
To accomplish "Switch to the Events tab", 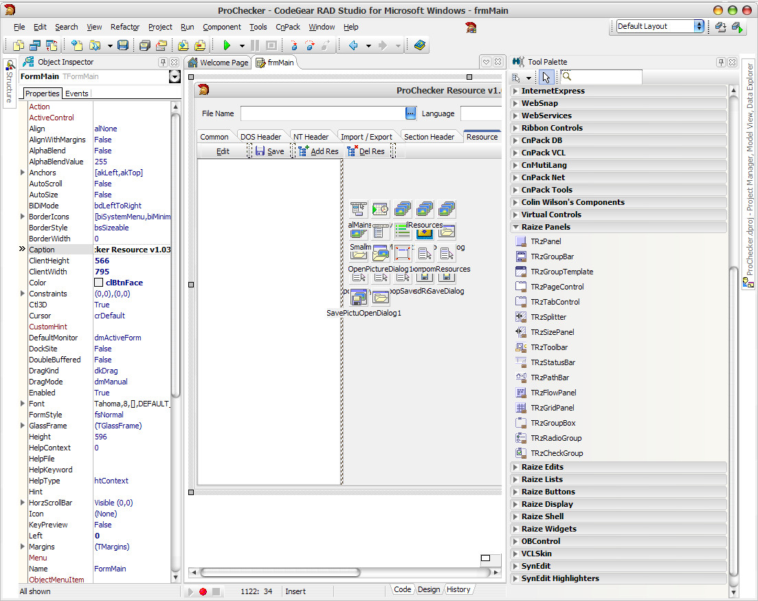I will 77,94.
